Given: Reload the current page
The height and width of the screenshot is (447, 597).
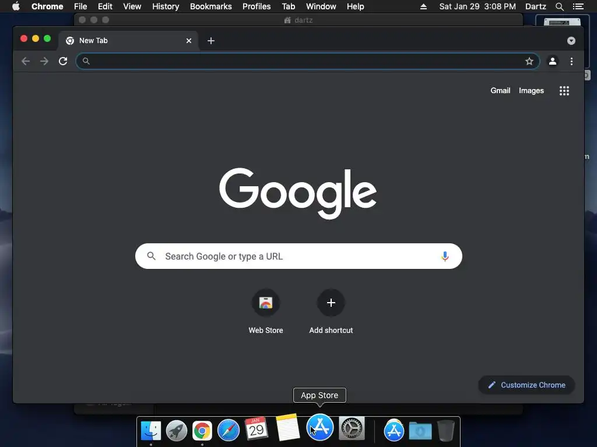Looking at the screenshot, I should pyautogui.click(x=63, y=61).
